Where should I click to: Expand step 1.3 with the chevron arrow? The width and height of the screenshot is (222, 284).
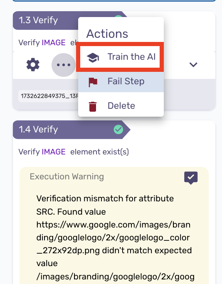pos(193,65)
